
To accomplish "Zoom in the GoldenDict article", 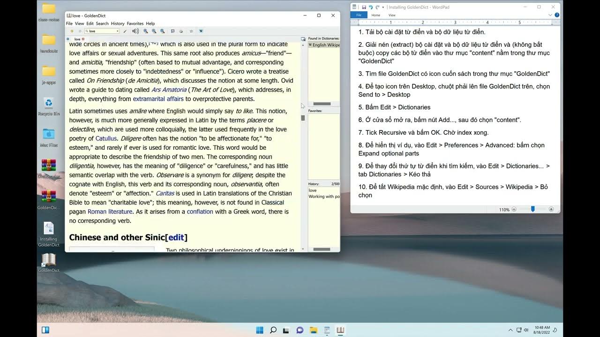I will (x=146, y=31).
